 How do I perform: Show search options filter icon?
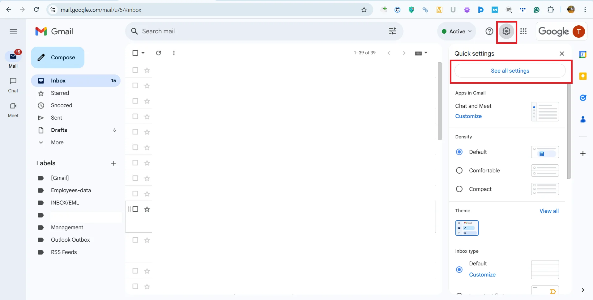[393, 31]
